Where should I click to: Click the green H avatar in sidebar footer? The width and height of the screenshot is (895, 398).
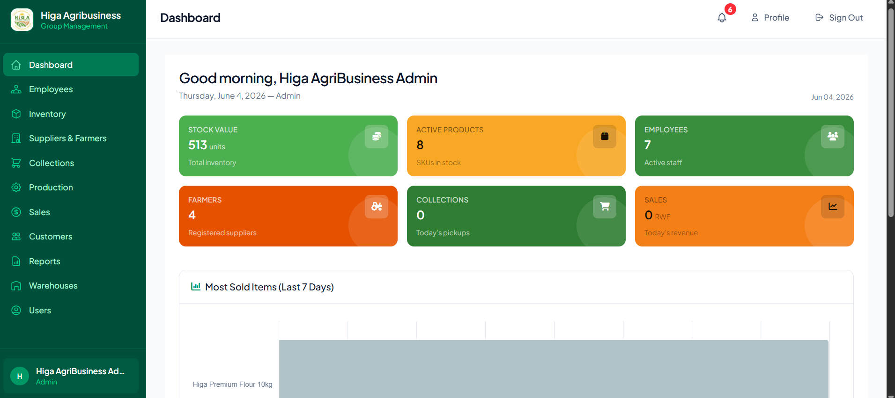(x=20, y=376)
